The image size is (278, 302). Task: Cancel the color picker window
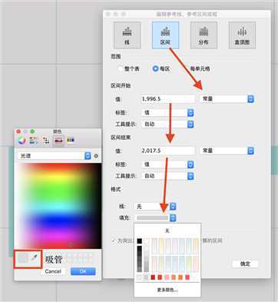click(53, 271)
